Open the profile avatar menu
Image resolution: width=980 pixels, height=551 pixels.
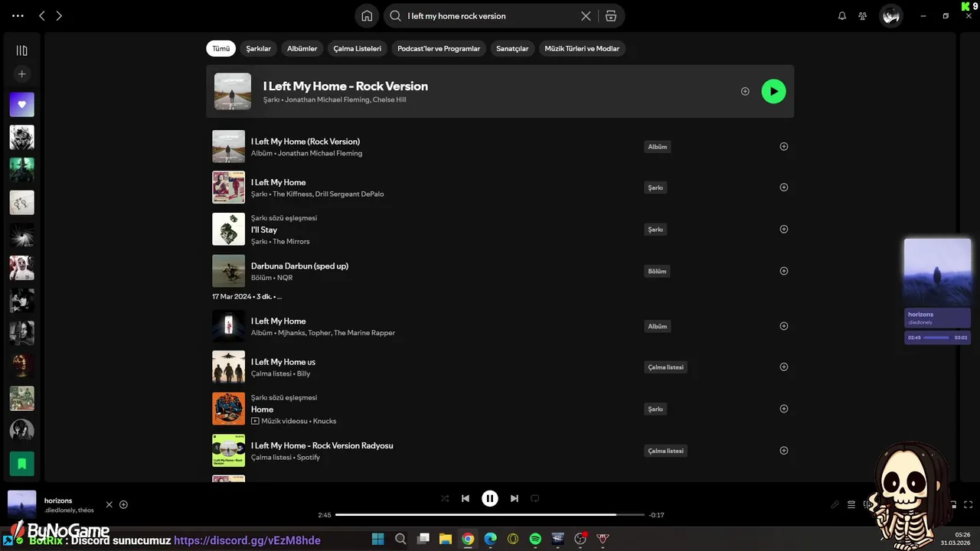pos(890,15)
